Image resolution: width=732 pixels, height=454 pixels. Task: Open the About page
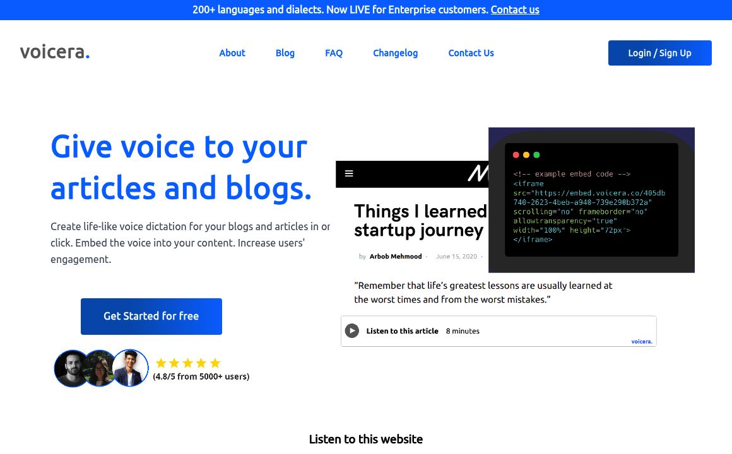click(232, 53)
